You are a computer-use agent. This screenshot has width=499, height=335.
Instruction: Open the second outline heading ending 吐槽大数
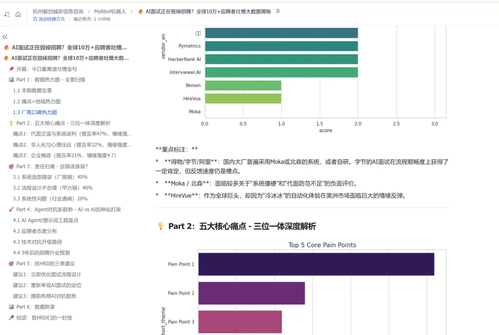click(x=70, y=58)
